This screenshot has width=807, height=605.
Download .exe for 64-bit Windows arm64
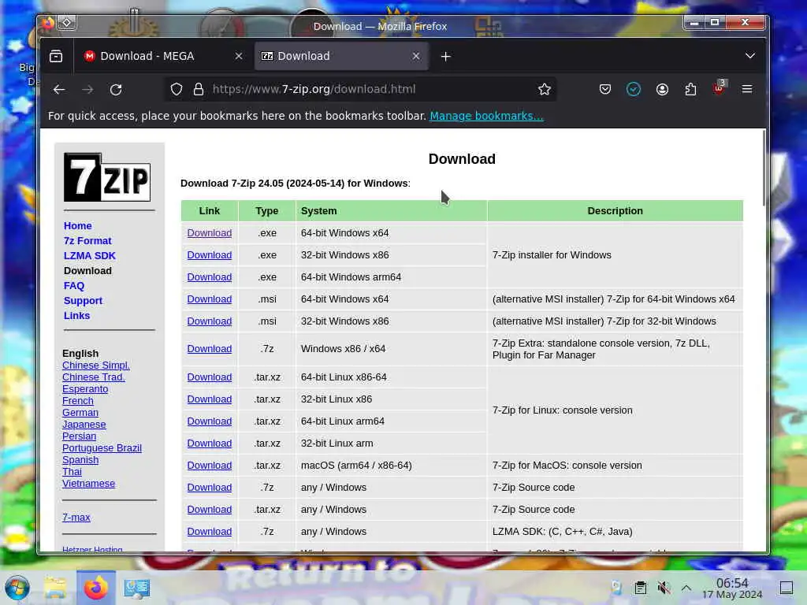coord(210,277)
